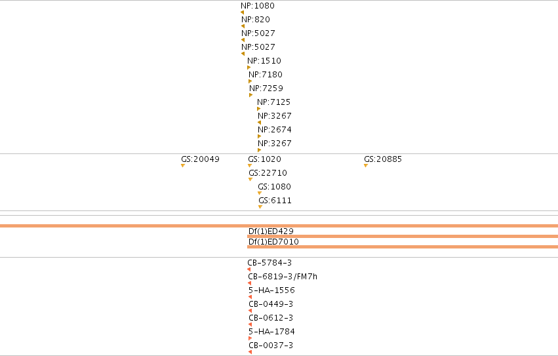Screen dimensions: 558x356
Task: Select the GS:1080 text
Action: coord(274,187)
